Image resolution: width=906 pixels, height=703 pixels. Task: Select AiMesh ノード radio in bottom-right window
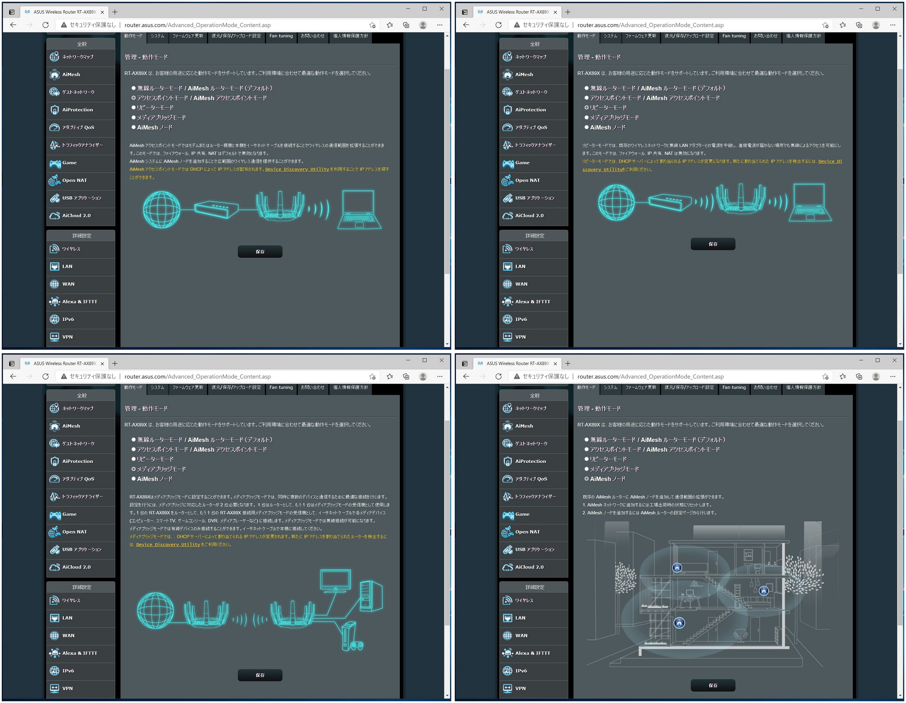click(x=587, y=479)
